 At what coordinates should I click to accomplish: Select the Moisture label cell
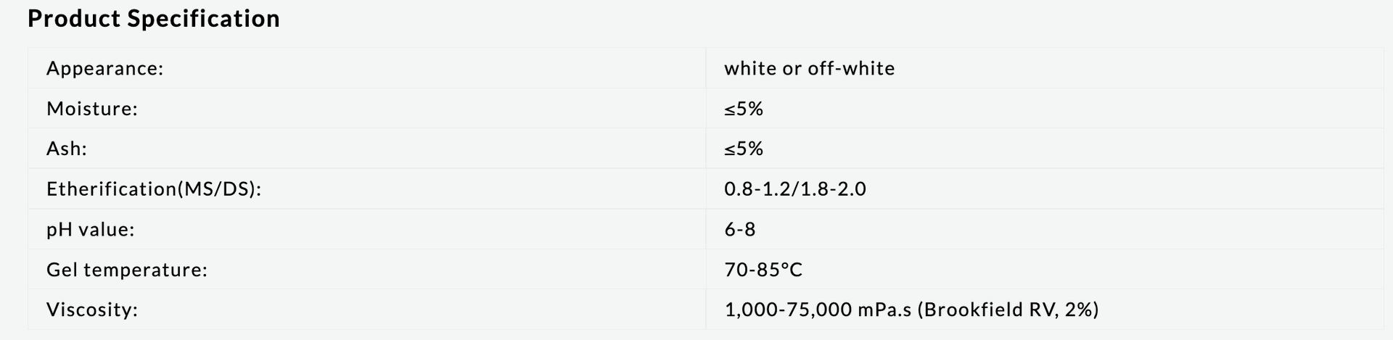(x=366, y=109)
